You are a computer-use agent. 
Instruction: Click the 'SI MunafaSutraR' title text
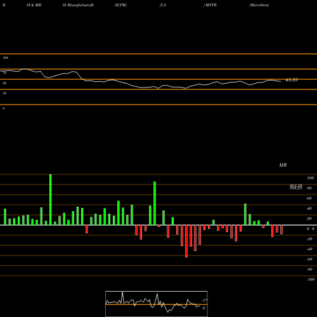[78, 5]
